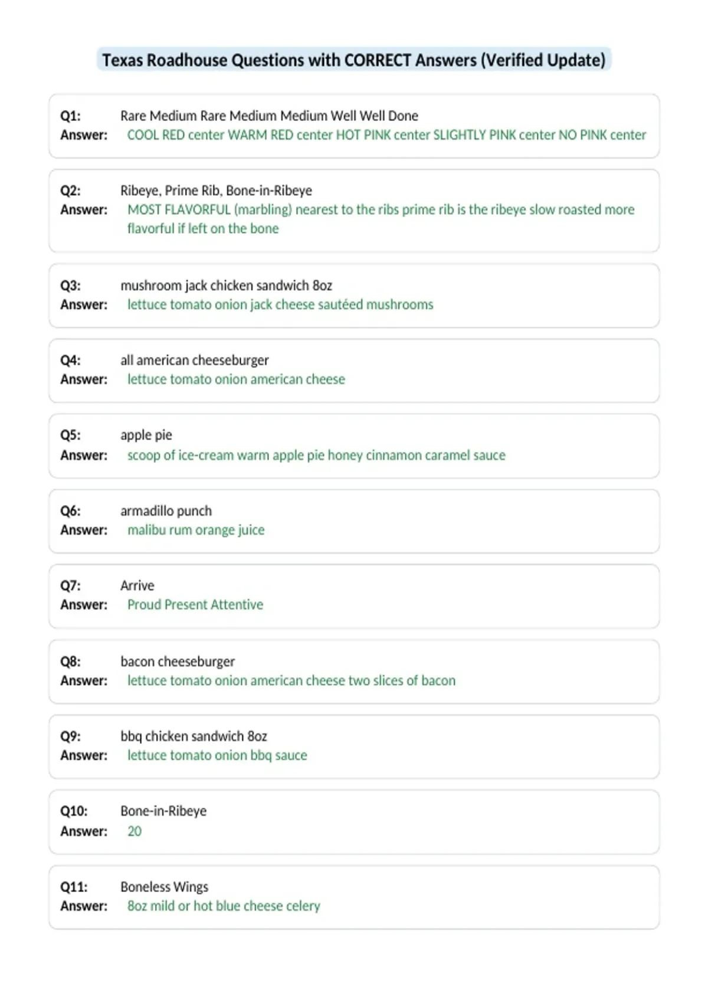The width and height of the screenshot is (708, 1003).
Task: Click the honey cinnamon caramel sauce answer
Action: (x=316, y=455)
